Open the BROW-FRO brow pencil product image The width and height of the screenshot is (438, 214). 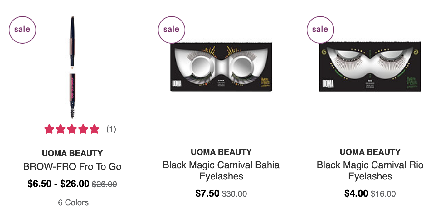(72, 67)
